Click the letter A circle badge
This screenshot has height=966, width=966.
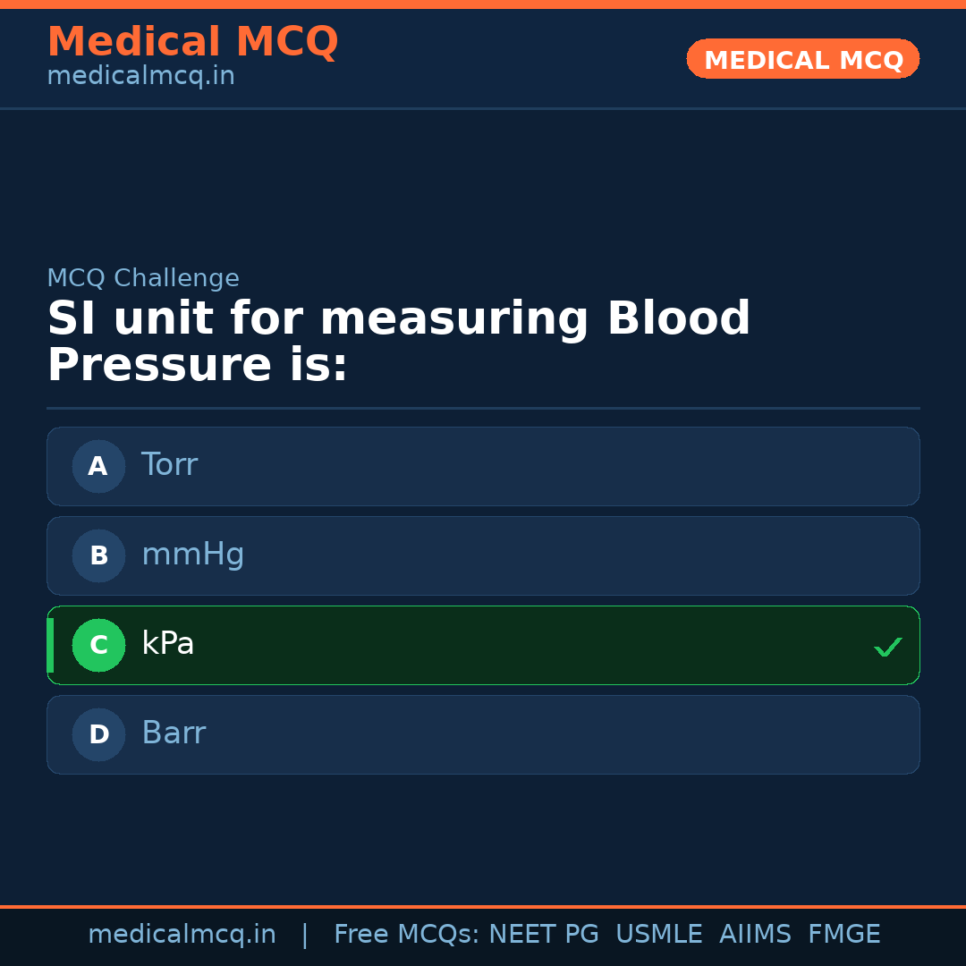tap(98, 466)
